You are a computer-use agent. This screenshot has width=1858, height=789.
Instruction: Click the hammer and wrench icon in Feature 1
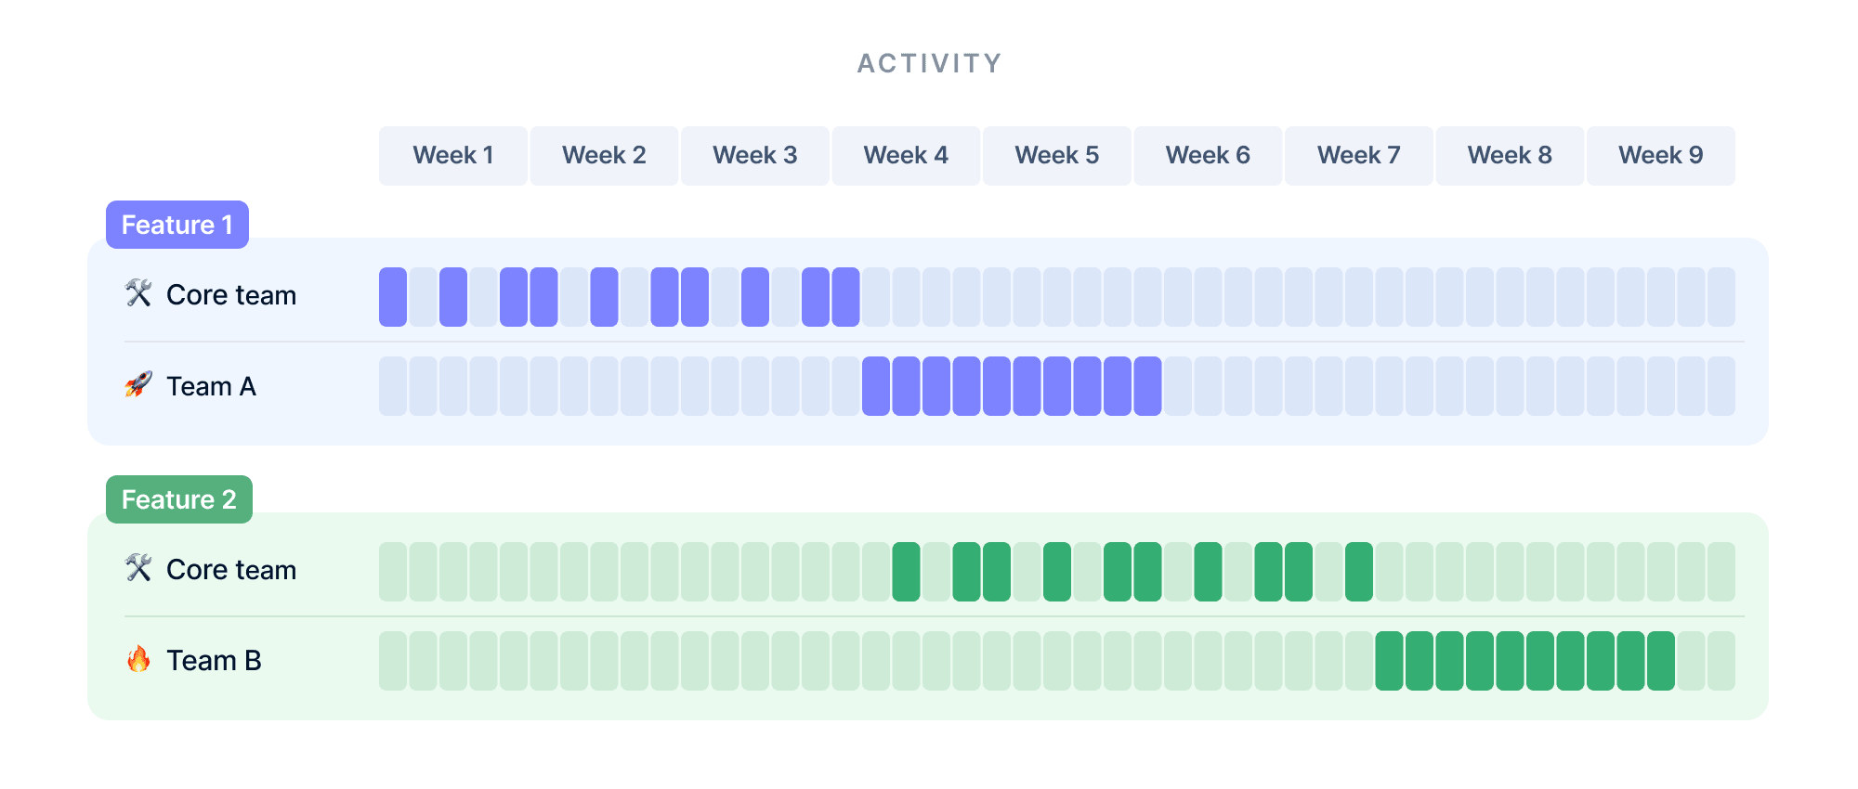coord(138,293)
